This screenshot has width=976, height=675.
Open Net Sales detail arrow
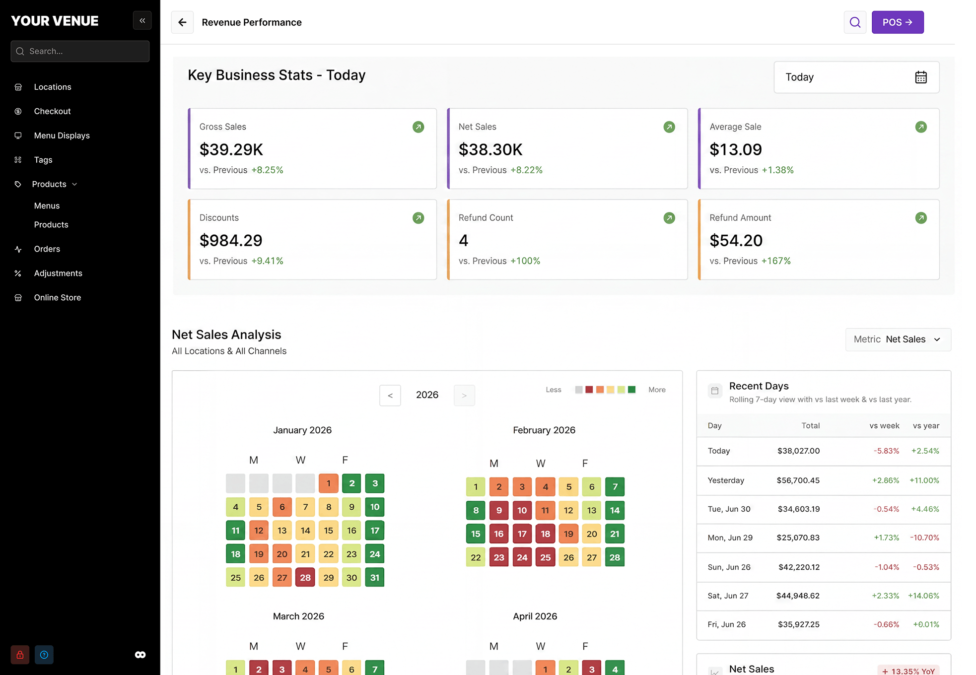669,127
